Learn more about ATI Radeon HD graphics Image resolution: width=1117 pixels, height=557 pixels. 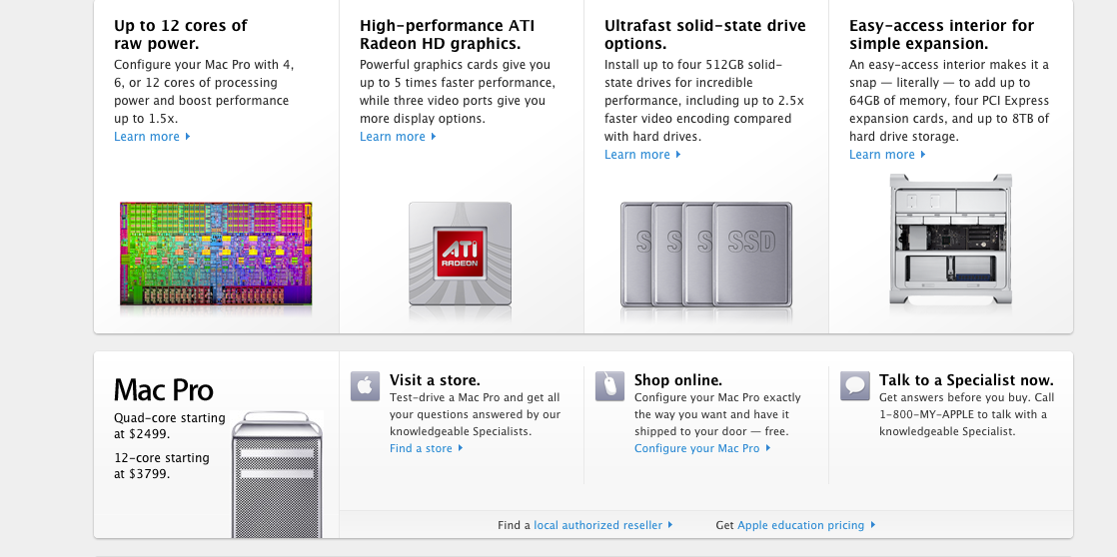pyautogui.click(x=398, y=137)
